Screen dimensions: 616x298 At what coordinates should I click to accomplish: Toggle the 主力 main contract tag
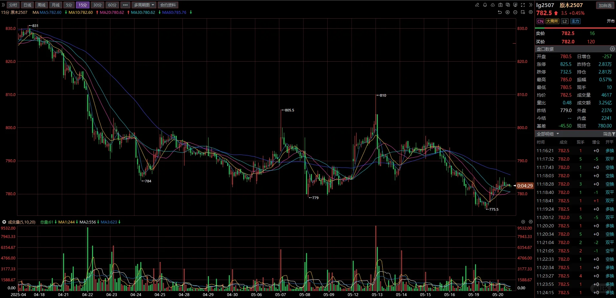(x=575, y=21)
